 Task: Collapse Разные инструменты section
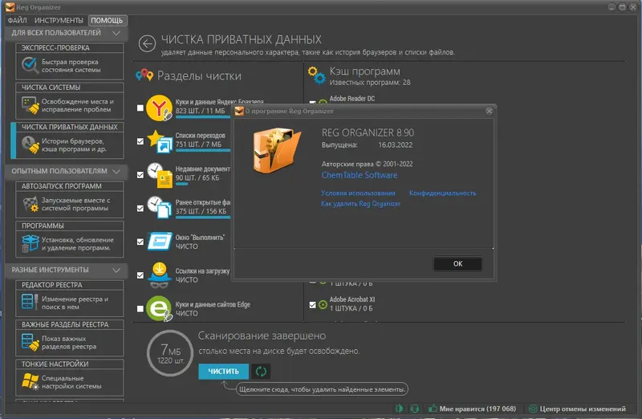point(116,271)
